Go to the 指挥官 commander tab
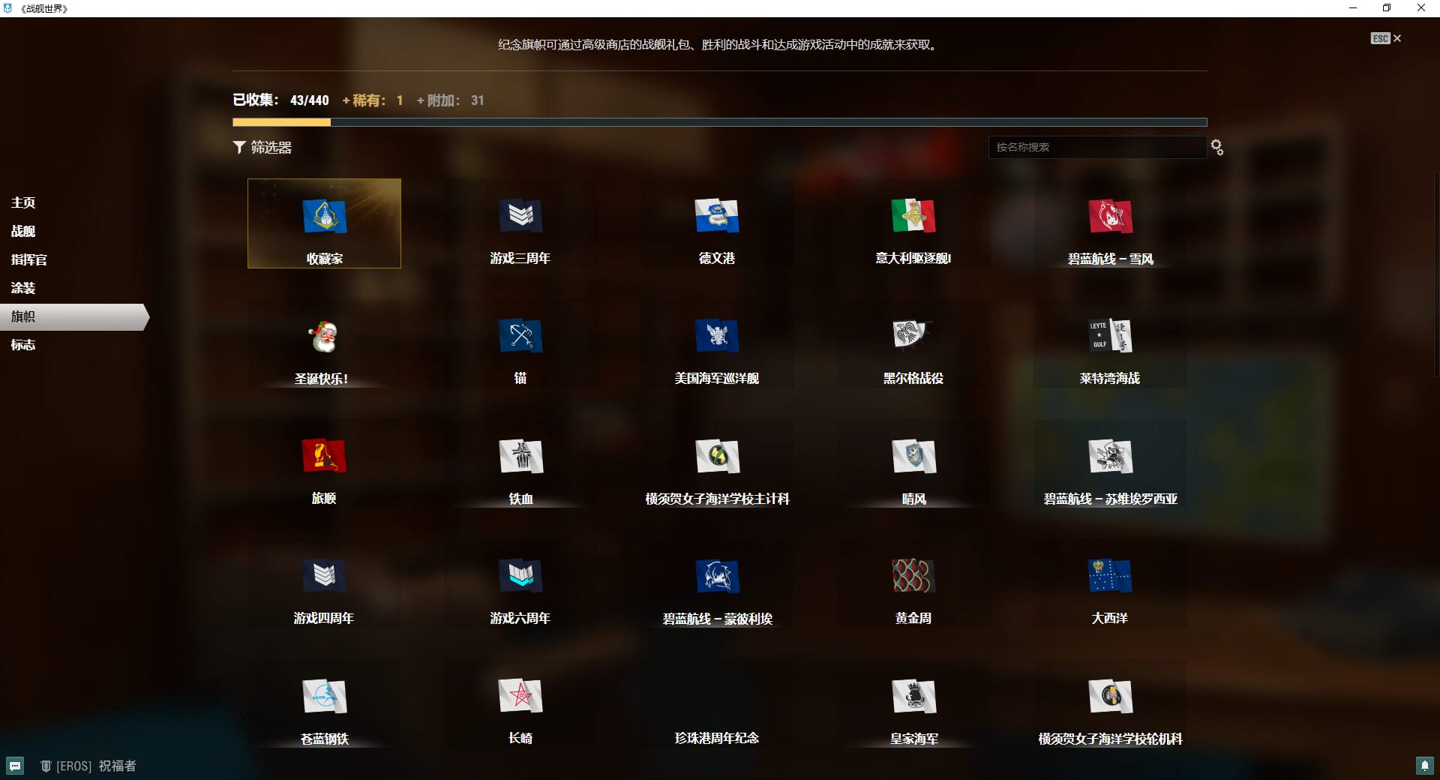1440x780 pixels. pos(29,259)
